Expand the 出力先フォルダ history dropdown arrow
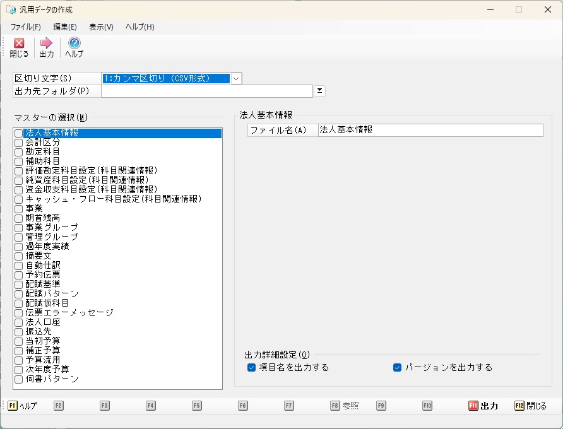The width and height of the screenshot is (563, 429). (x=320, y=91)
